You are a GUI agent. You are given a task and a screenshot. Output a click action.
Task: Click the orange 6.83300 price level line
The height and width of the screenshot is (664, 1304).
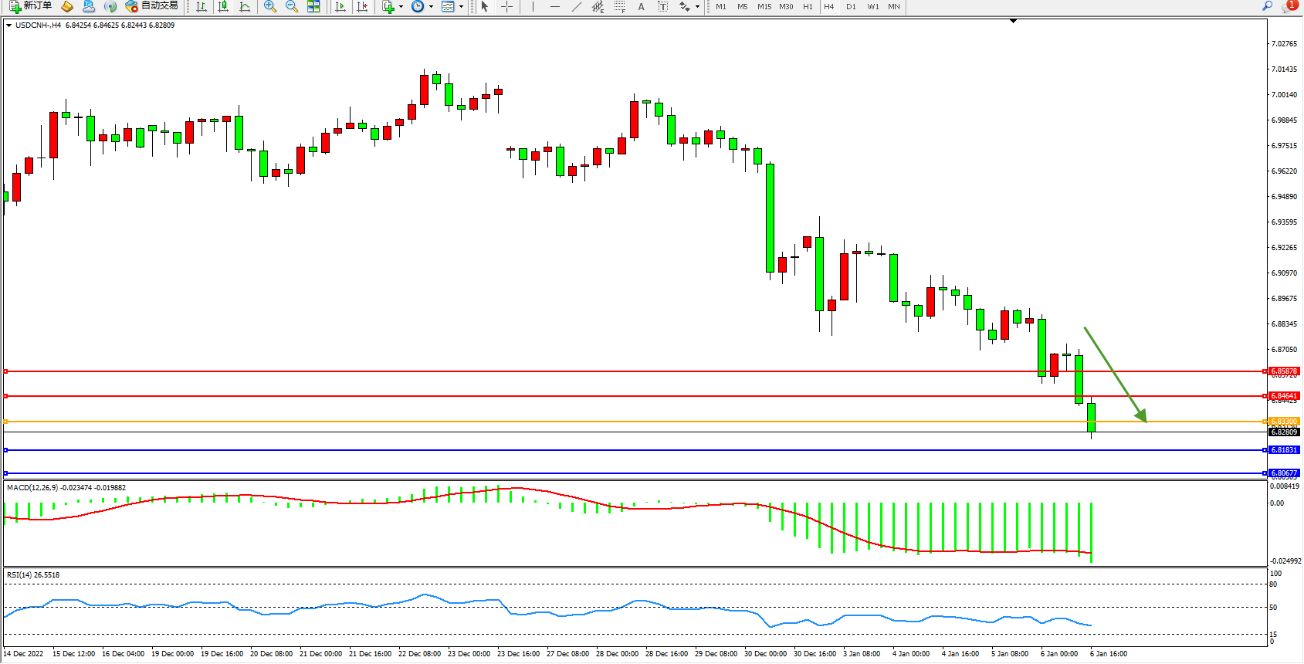coord(618,422)
